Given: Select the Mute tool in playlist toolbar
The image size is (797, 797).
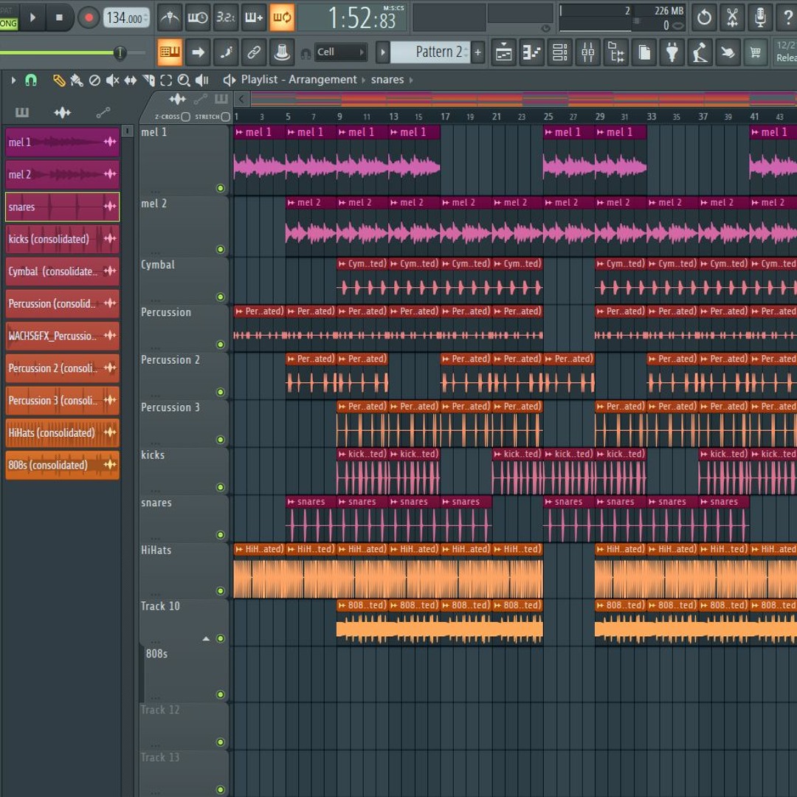Looking at the screenshot, I should coord(112,80).
